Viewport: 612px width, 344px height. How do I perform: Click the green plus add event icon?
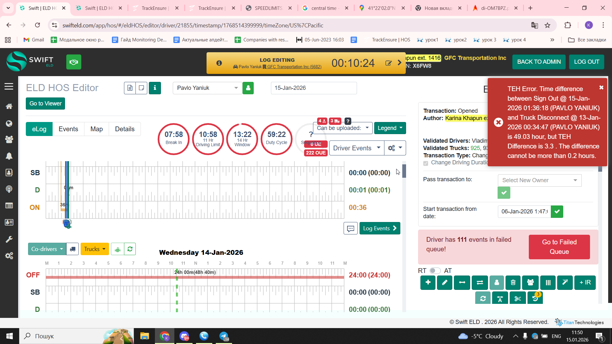(428, 283)
